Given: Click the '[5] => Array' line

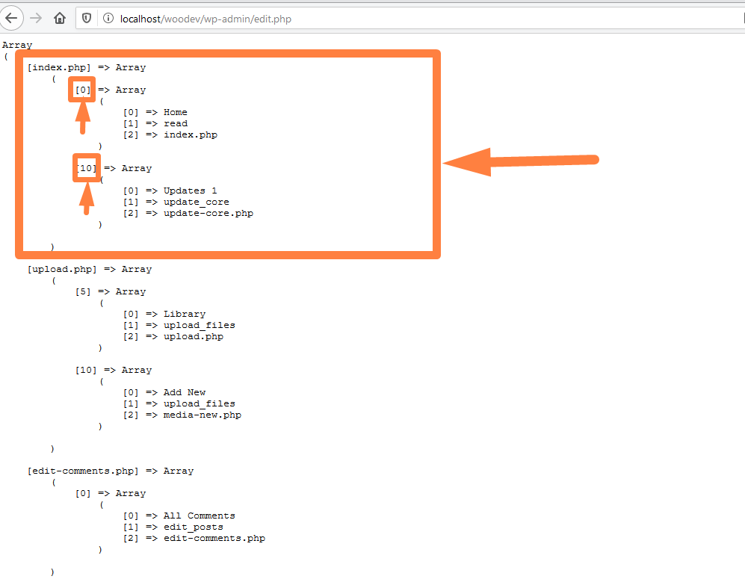Looking at the screenshot, I should pyautogui.click(x=111, y=291).
